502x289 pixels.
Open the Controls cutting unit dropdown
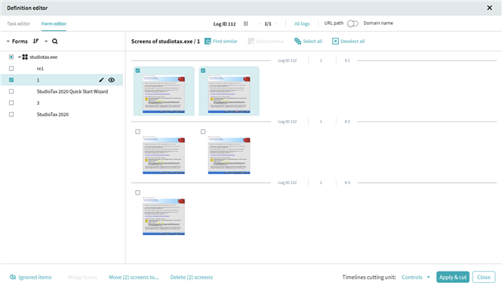416,277
